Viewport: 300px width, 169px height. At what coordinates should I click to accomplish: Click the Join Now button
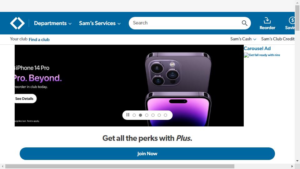[x=147, y=154]
